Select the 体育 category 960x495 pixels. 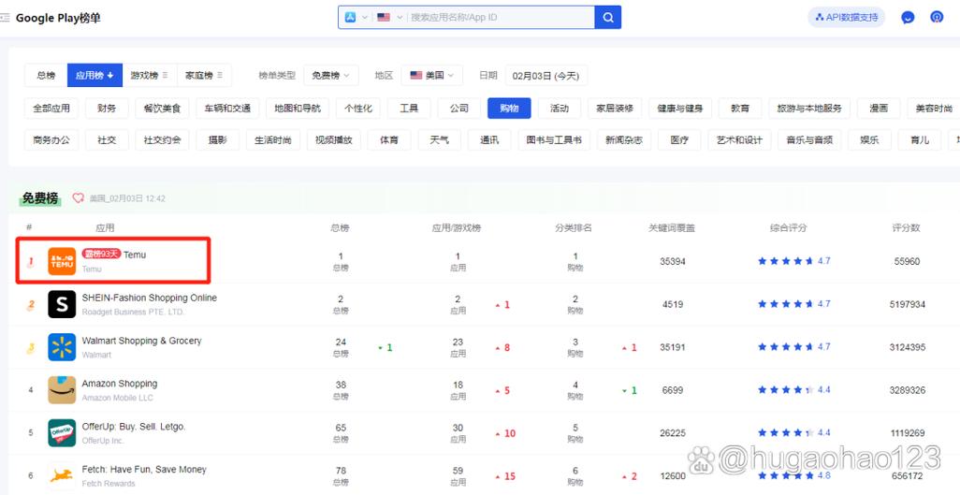(x=389, y=140)
